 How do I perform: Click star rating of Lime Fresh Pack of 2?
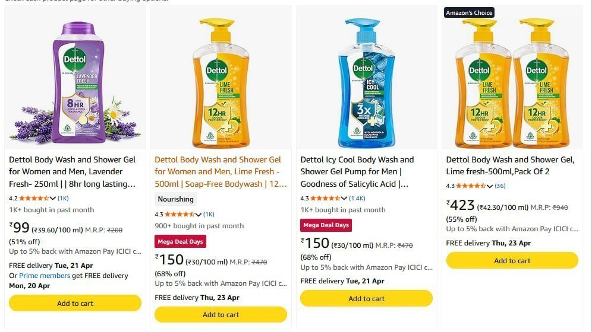point(472,186)
